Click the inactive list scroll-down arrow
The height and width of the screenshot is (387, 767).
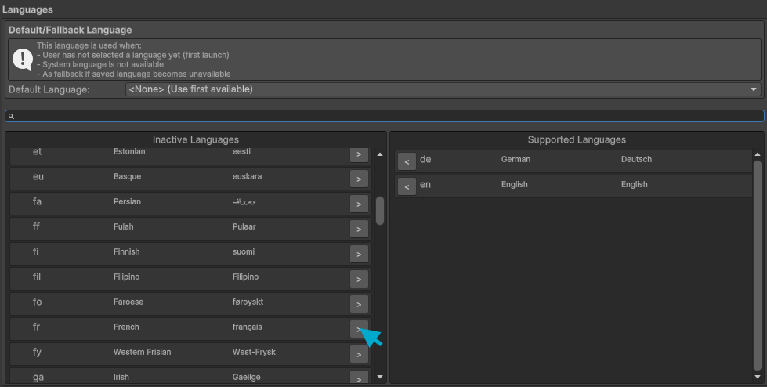(380, 378)
